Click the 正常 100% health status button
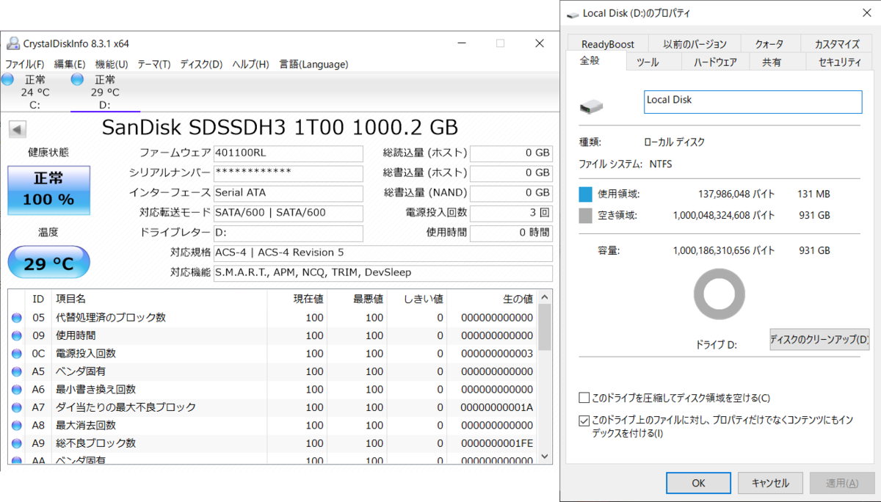881x502 pixels. (x=48, y=190)
